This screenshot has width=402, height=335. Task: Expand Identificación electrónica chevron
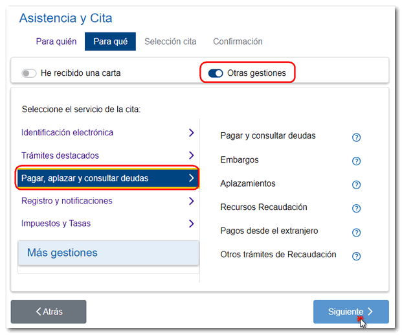[x=191, y=132]
